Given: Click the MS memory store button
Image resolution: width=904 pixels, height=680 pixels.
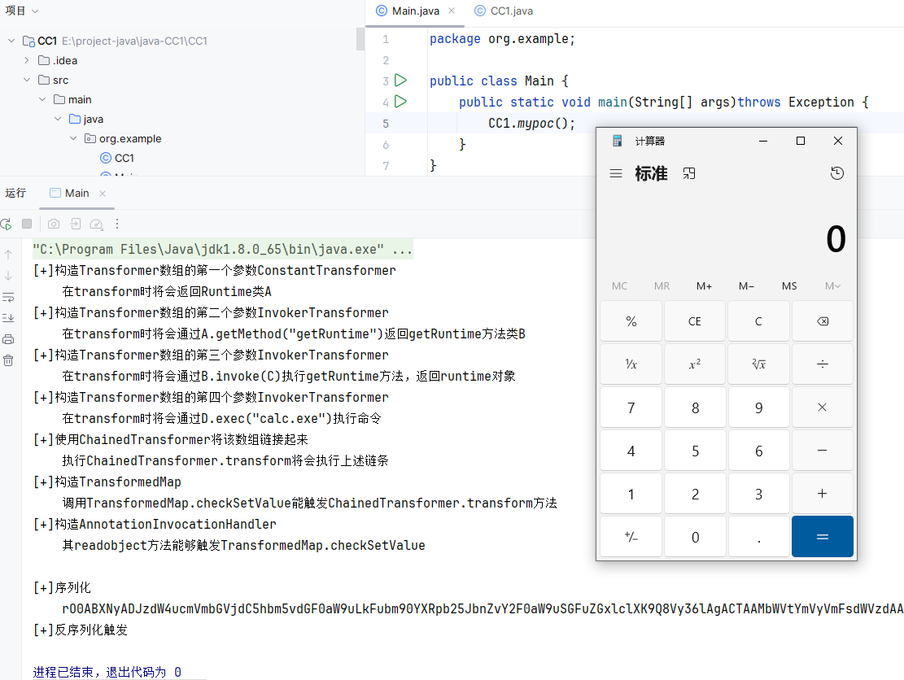Looking at the screenshot, I should [789, 286].
